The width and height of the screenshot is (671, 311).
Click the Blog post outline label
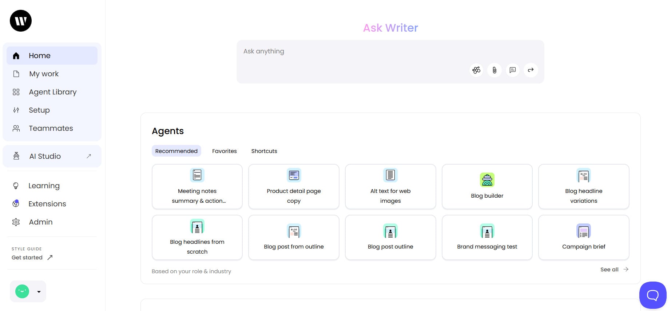[x=390, y=247]
